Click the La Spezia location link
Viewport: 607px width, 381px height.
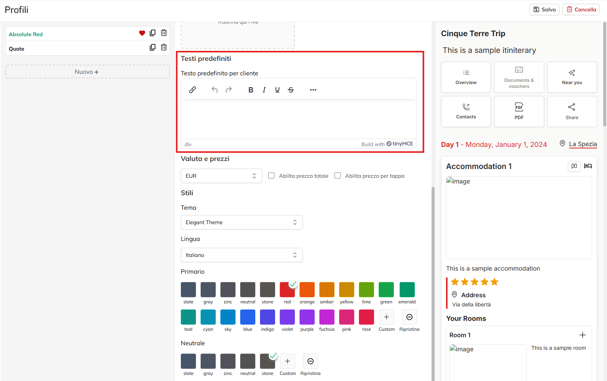tap(583, 144)
